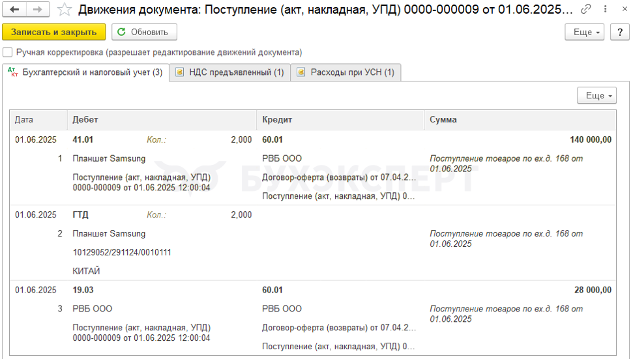This screenshot has height=359, width=633.
Task: Click the yellow Записать и закрыть button
Action: (53, 33)
